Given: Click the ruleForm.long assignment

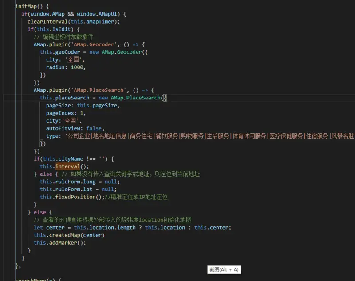Looking at the screenshot, I should tap(80, 182).
